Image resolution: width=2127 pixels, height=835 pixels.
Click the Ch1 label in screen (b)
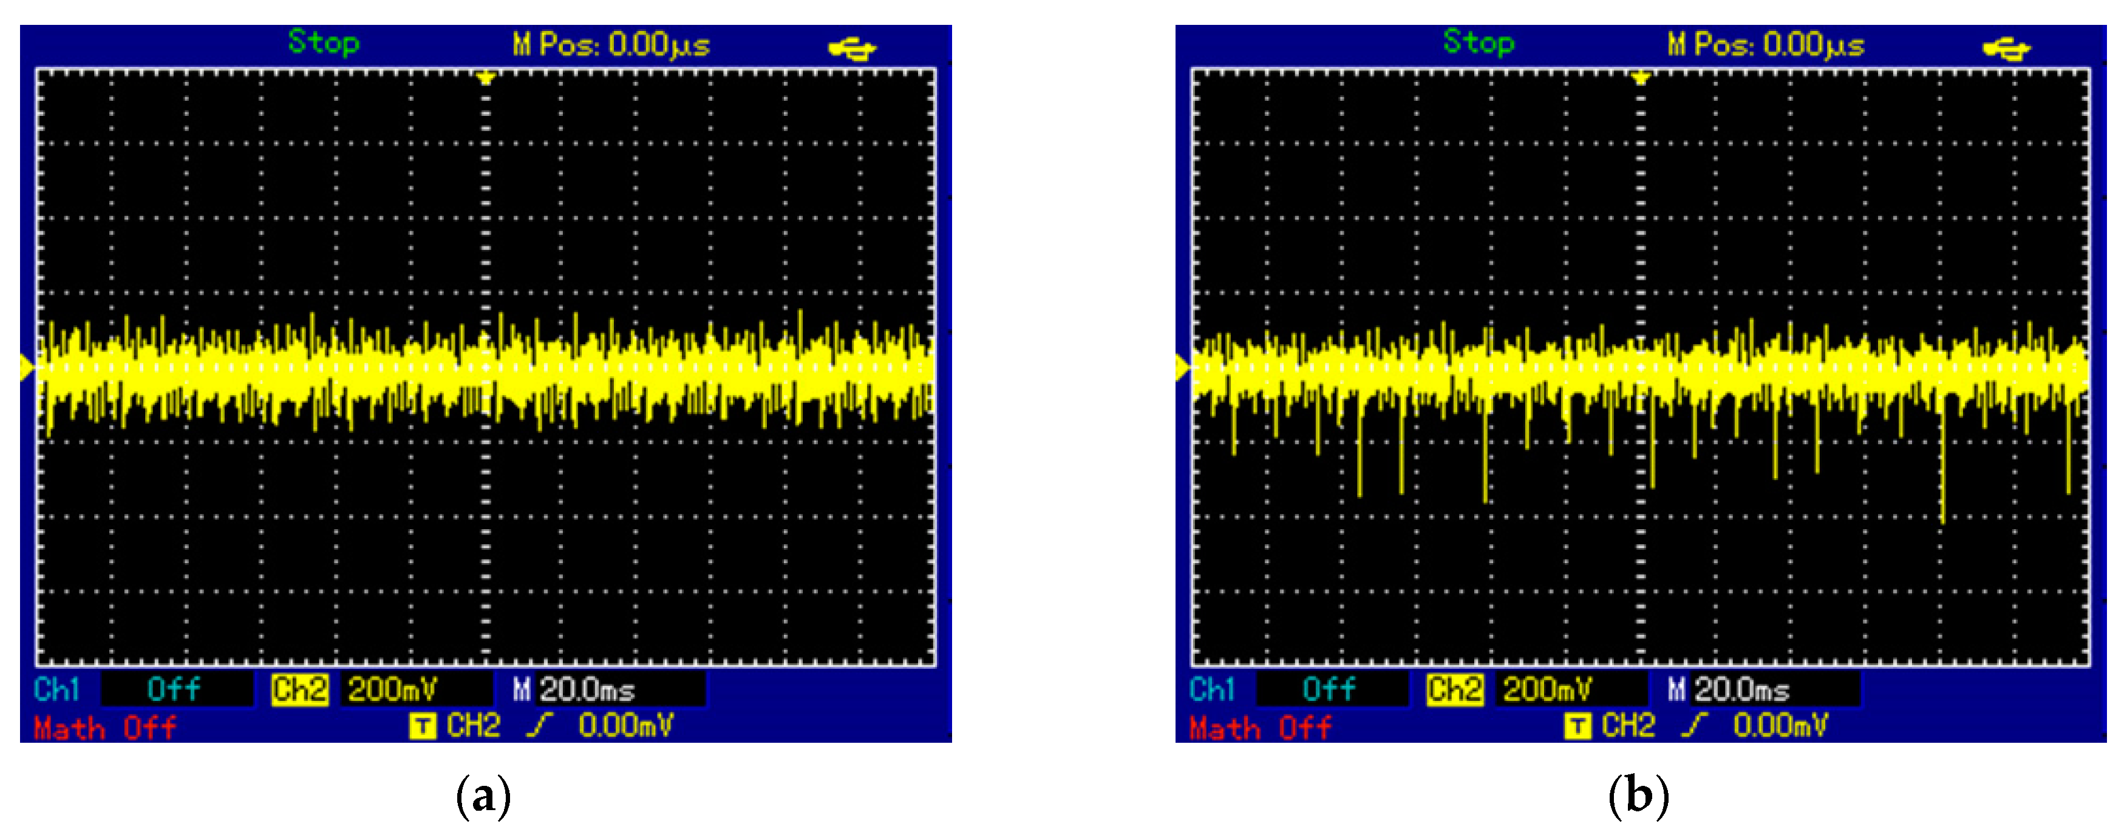[x=1212, y=689]
